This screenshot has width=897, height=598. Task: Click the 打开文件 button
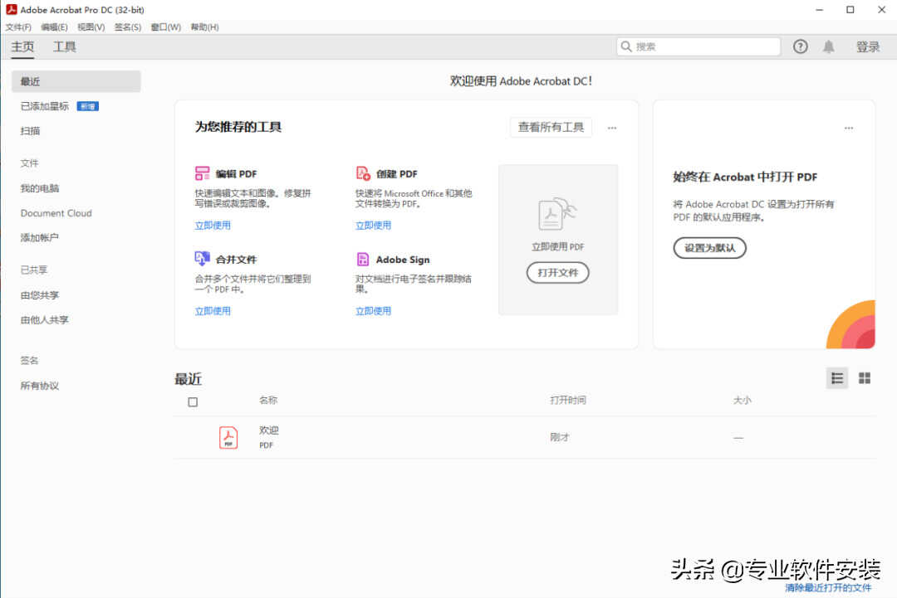coord(558,272)
